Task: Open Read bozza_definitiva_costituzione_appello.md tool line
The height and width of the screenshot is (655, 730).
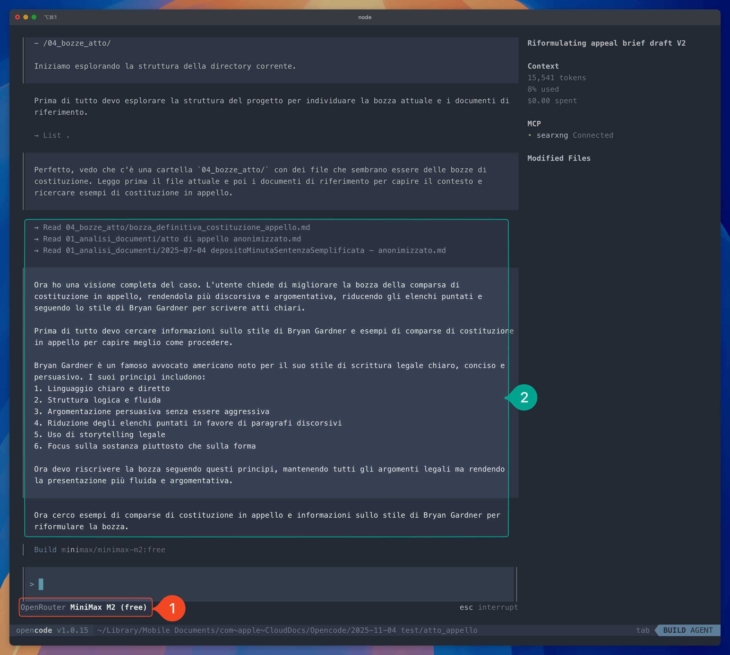Action: pos(172,228)
